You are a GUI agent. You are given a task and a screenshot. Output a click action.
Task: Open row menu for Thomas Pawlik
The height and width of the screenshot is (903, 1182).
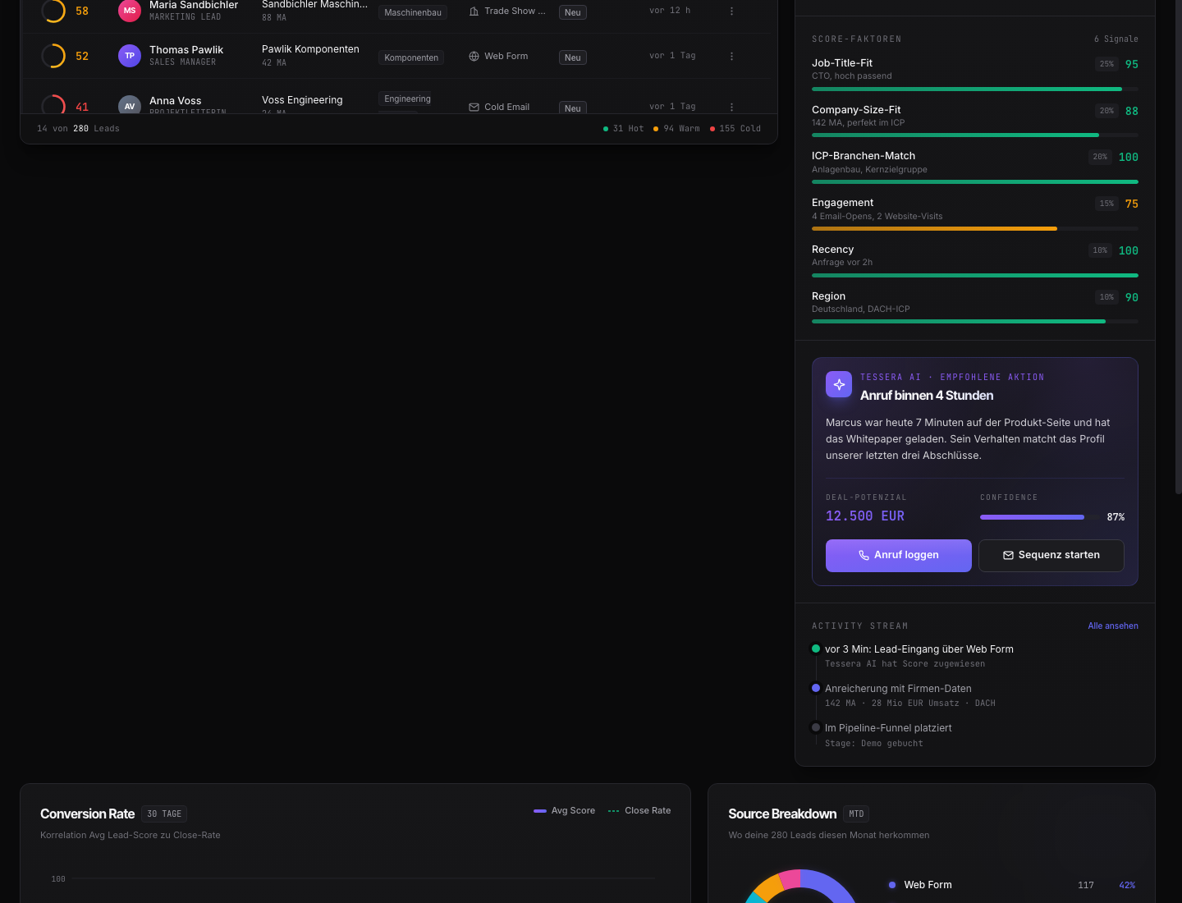(731, 56)
